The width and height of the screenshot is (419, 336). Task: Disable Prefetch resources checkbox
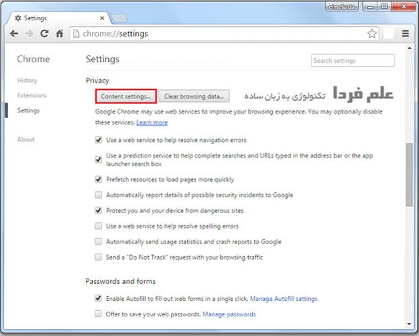tap(99, 180)
